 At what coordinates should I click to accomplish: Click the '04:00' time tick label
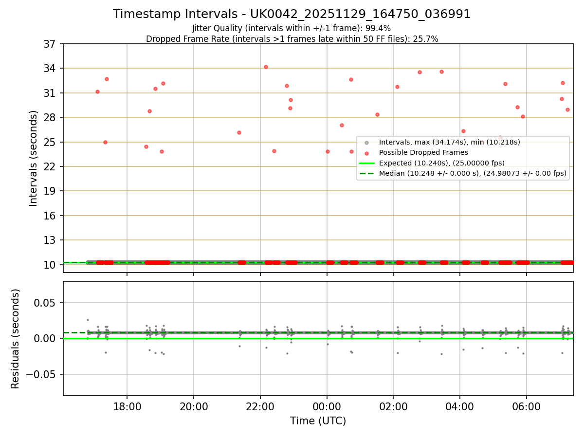[460, 407]
